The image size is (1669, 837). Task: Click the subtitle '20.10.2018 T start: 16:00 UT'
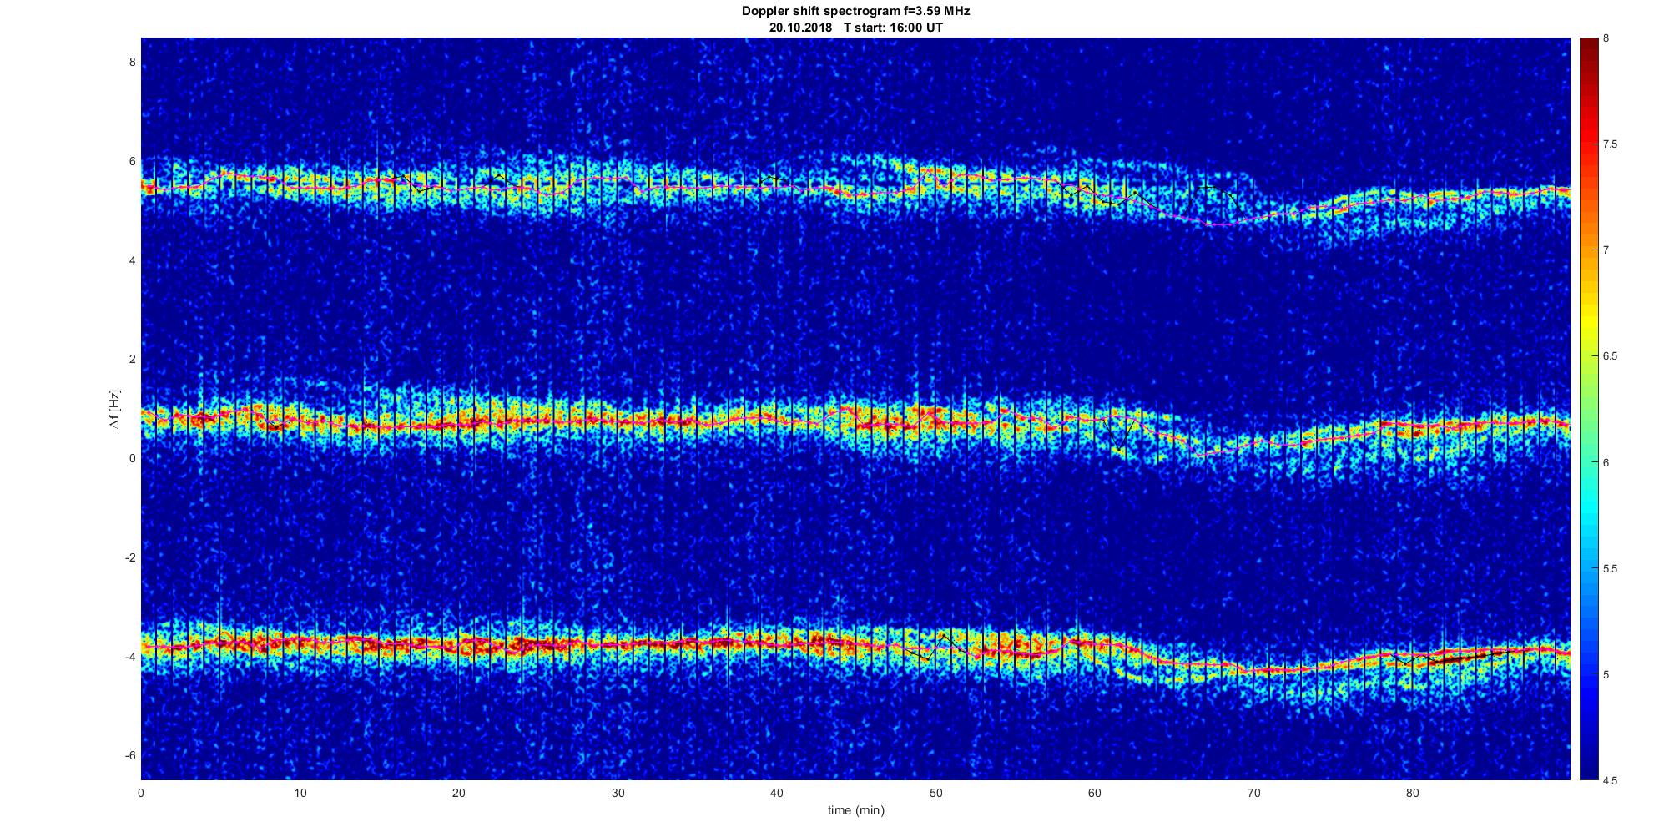[855, 28]
